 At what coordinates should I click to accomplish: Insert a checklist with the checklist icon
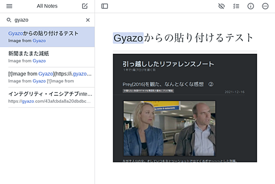pyautogui.click(x=236, y=6)
